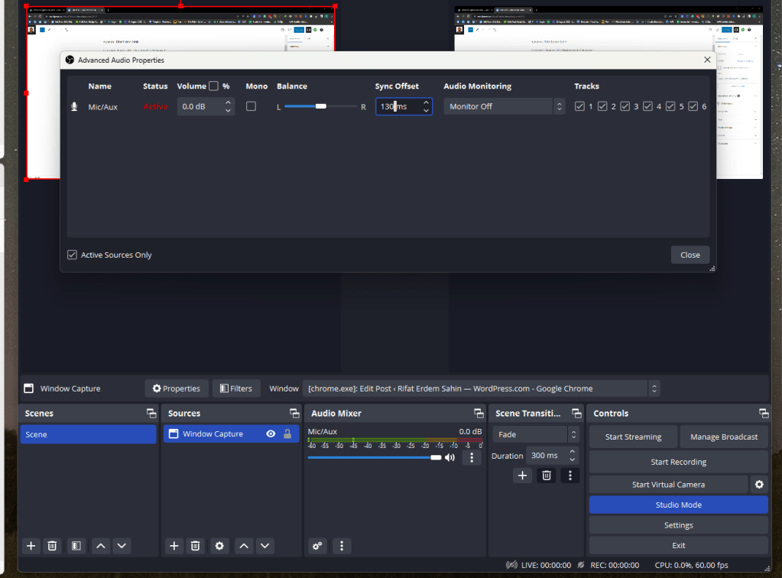
Task: Toggle Volume percent checkbox
Action: point(213,86)
